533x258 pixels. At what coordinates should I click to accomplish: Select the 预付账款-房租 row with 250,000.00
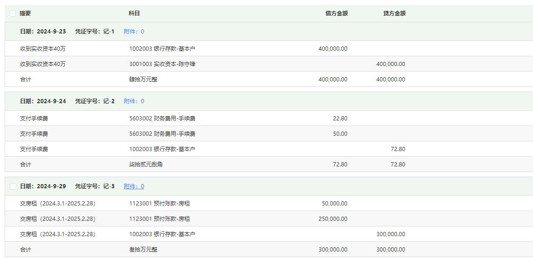click(x=269, y=218)
